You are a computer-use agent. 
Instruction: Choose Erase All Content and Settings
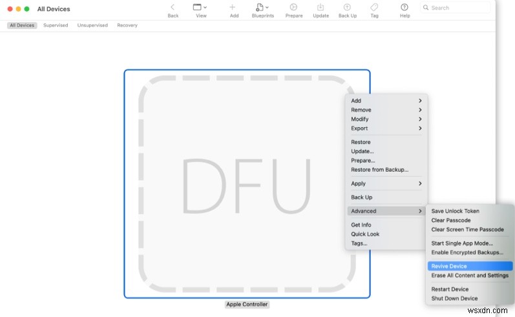(x=470, y=276)
